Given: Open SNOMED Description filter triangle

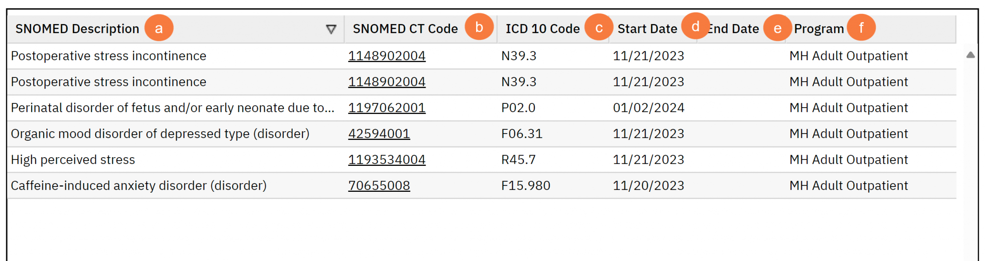Looking at the screenshot, I should point(331,29).
